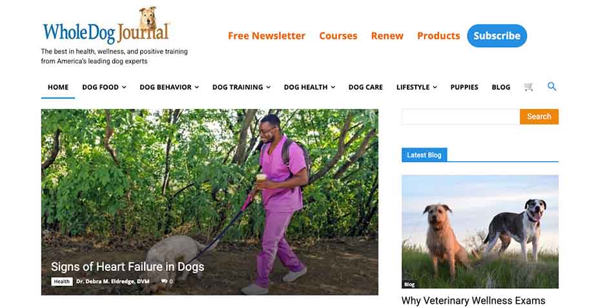596x307 pixels.
Task: Open the Courses link
Action: [338, 35]
